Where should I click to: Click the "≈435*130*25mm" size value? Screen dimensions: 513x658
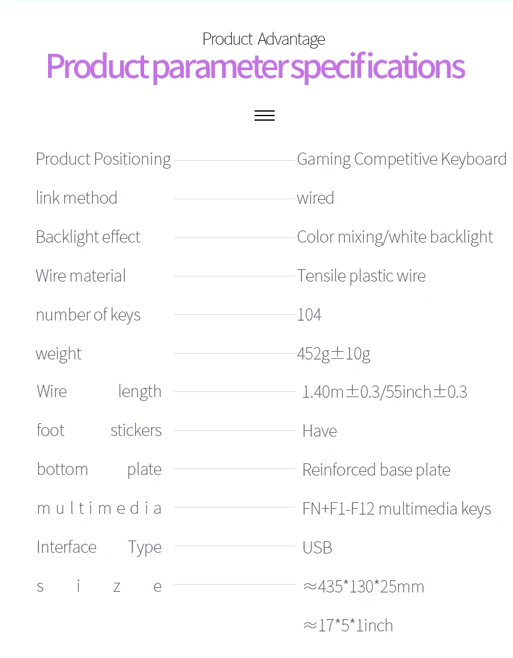[x=363, y=587]
